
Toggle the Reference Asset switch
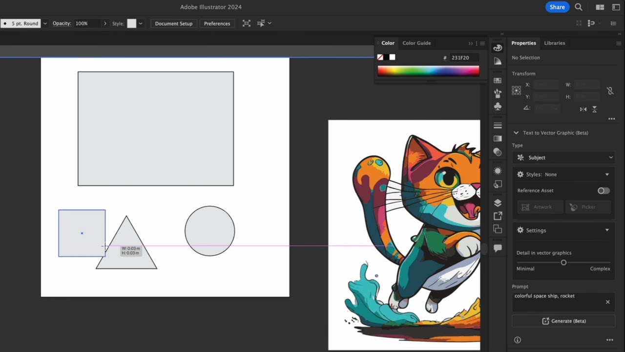pyautogui.click(x=604, y=191)
